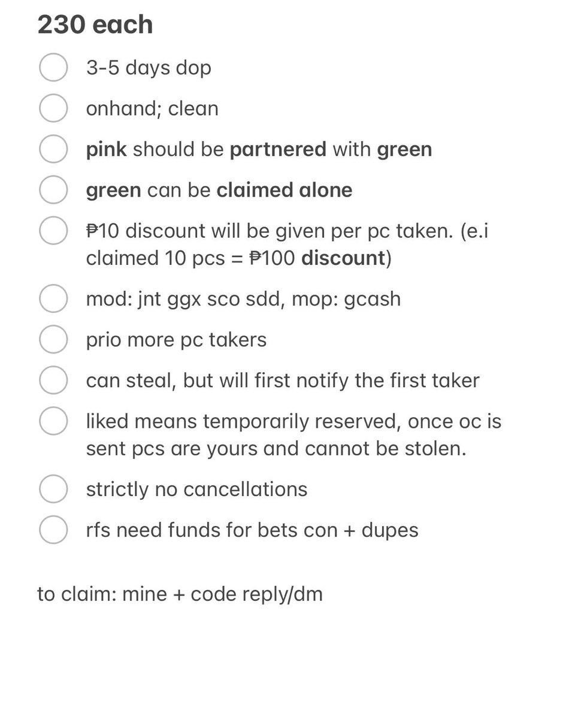
Task: Tick the 'prio more pc takers' circle
Action: 53,340
